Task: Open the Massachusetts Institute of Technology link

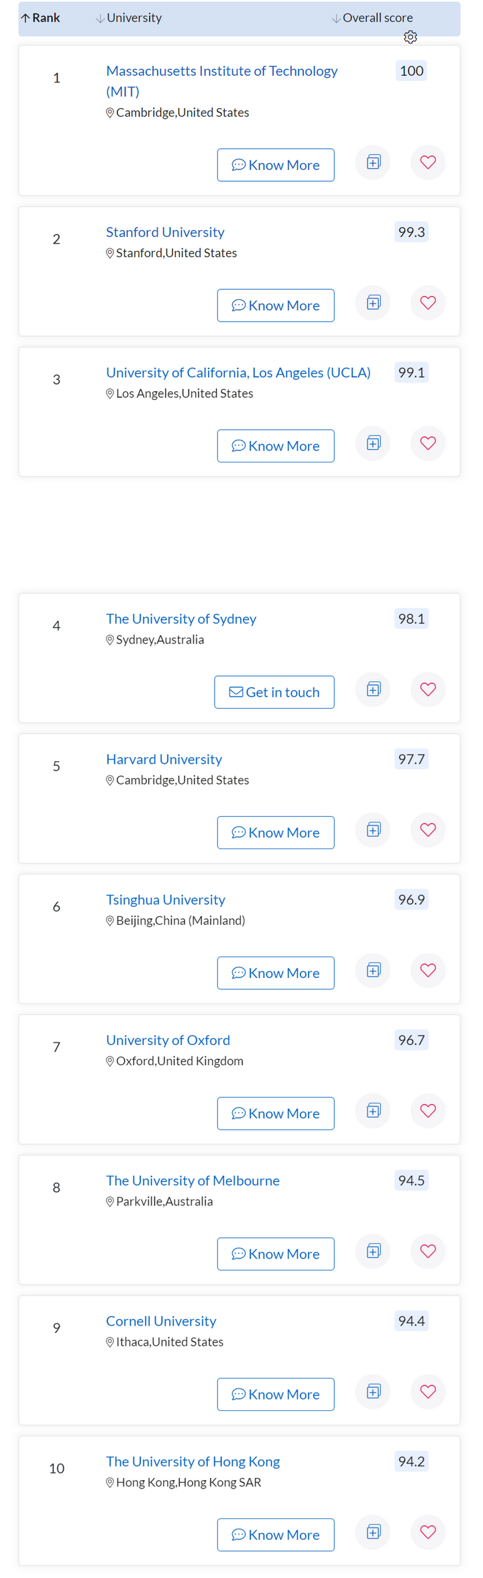Action: 221,81
